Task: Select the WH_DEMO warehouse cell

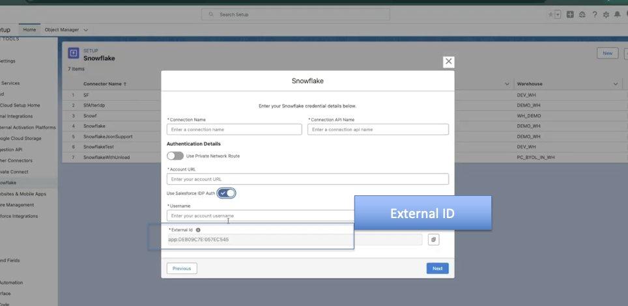Action: click(529, 116)
